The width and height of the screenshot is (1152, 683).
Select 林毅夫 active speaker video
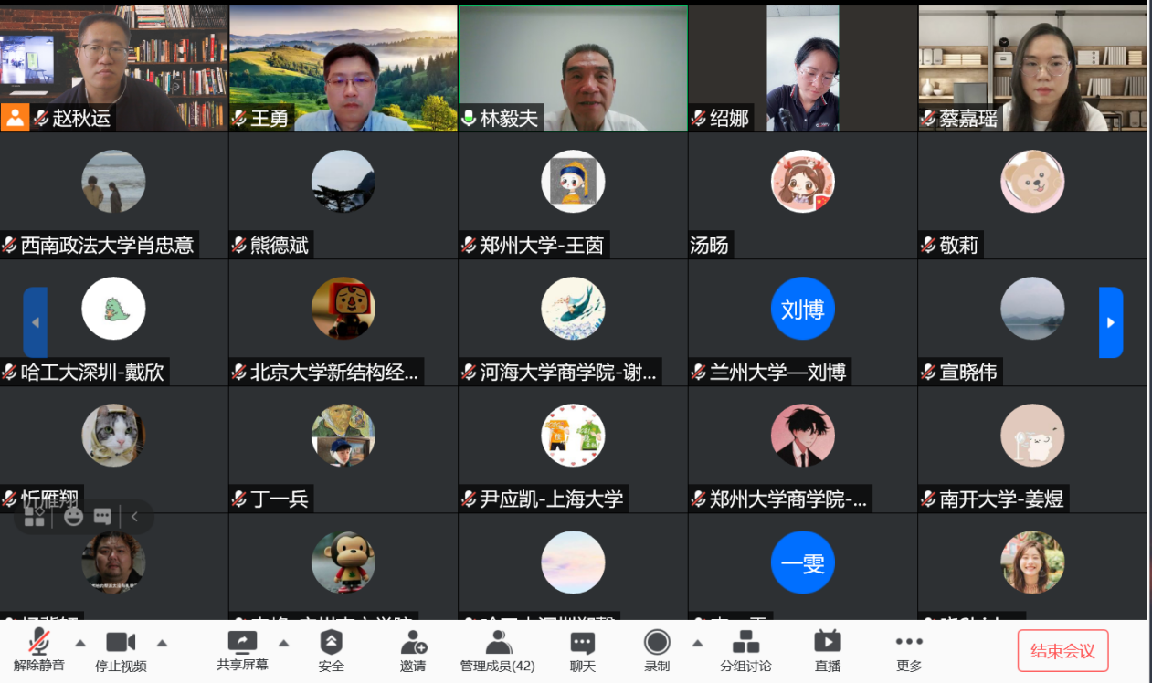click(x=573, y=68)
